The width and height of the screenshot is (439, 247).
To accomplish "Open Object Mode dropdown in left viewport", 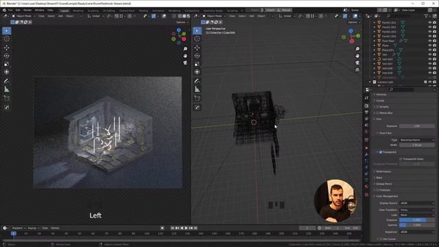I will 23,16.
